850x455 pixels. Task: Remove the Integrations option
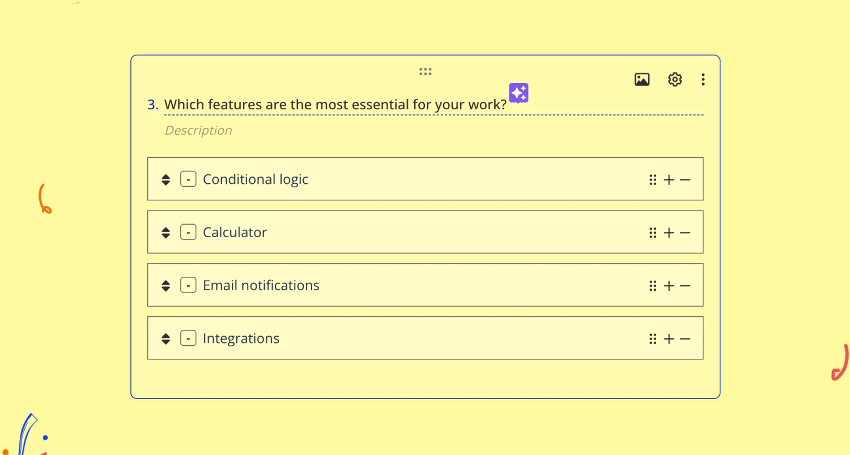coord(685,338)
